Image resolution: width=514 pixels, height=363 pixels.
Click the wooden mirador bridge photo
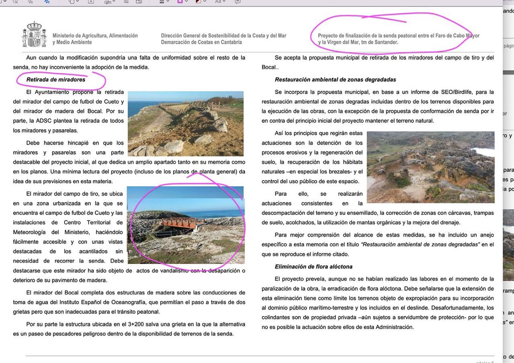pyautogui.click(x=186, y=225)
